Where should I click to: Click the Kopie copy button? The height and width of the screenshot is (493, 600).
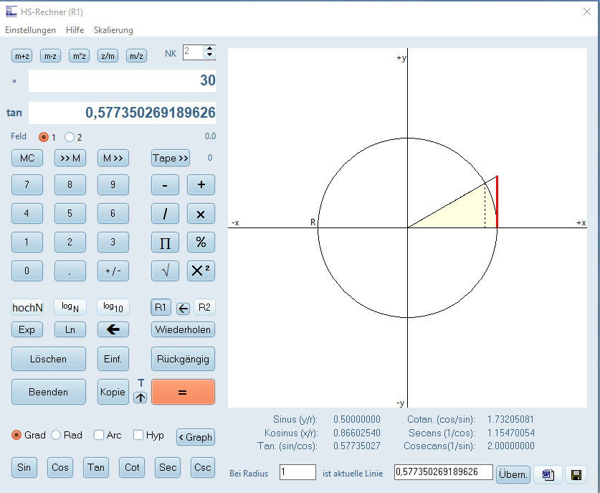click(x=113, y=392)
